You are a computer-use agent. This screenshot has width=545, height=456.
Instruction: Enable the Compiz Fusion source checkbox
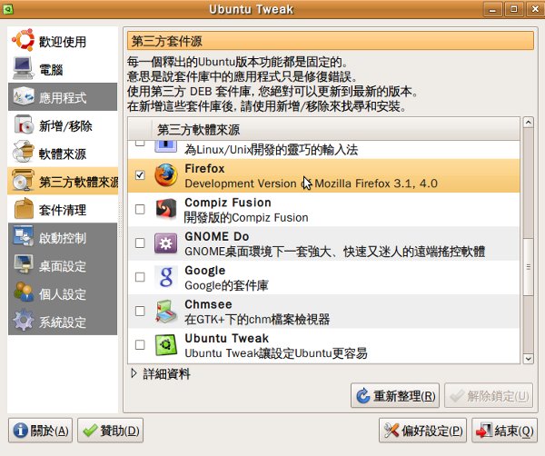(x=140, y=209)
